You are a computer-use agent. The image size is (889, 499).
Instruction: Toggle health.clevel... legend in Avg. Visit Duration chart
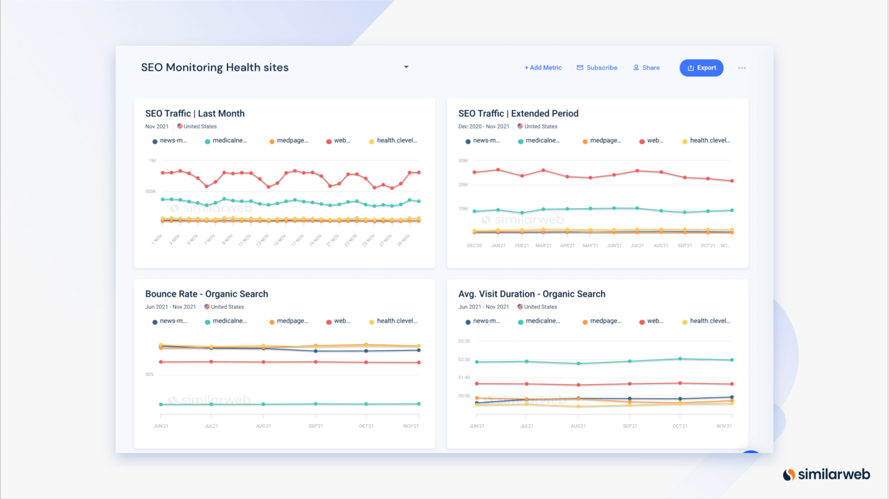(706, 321)
